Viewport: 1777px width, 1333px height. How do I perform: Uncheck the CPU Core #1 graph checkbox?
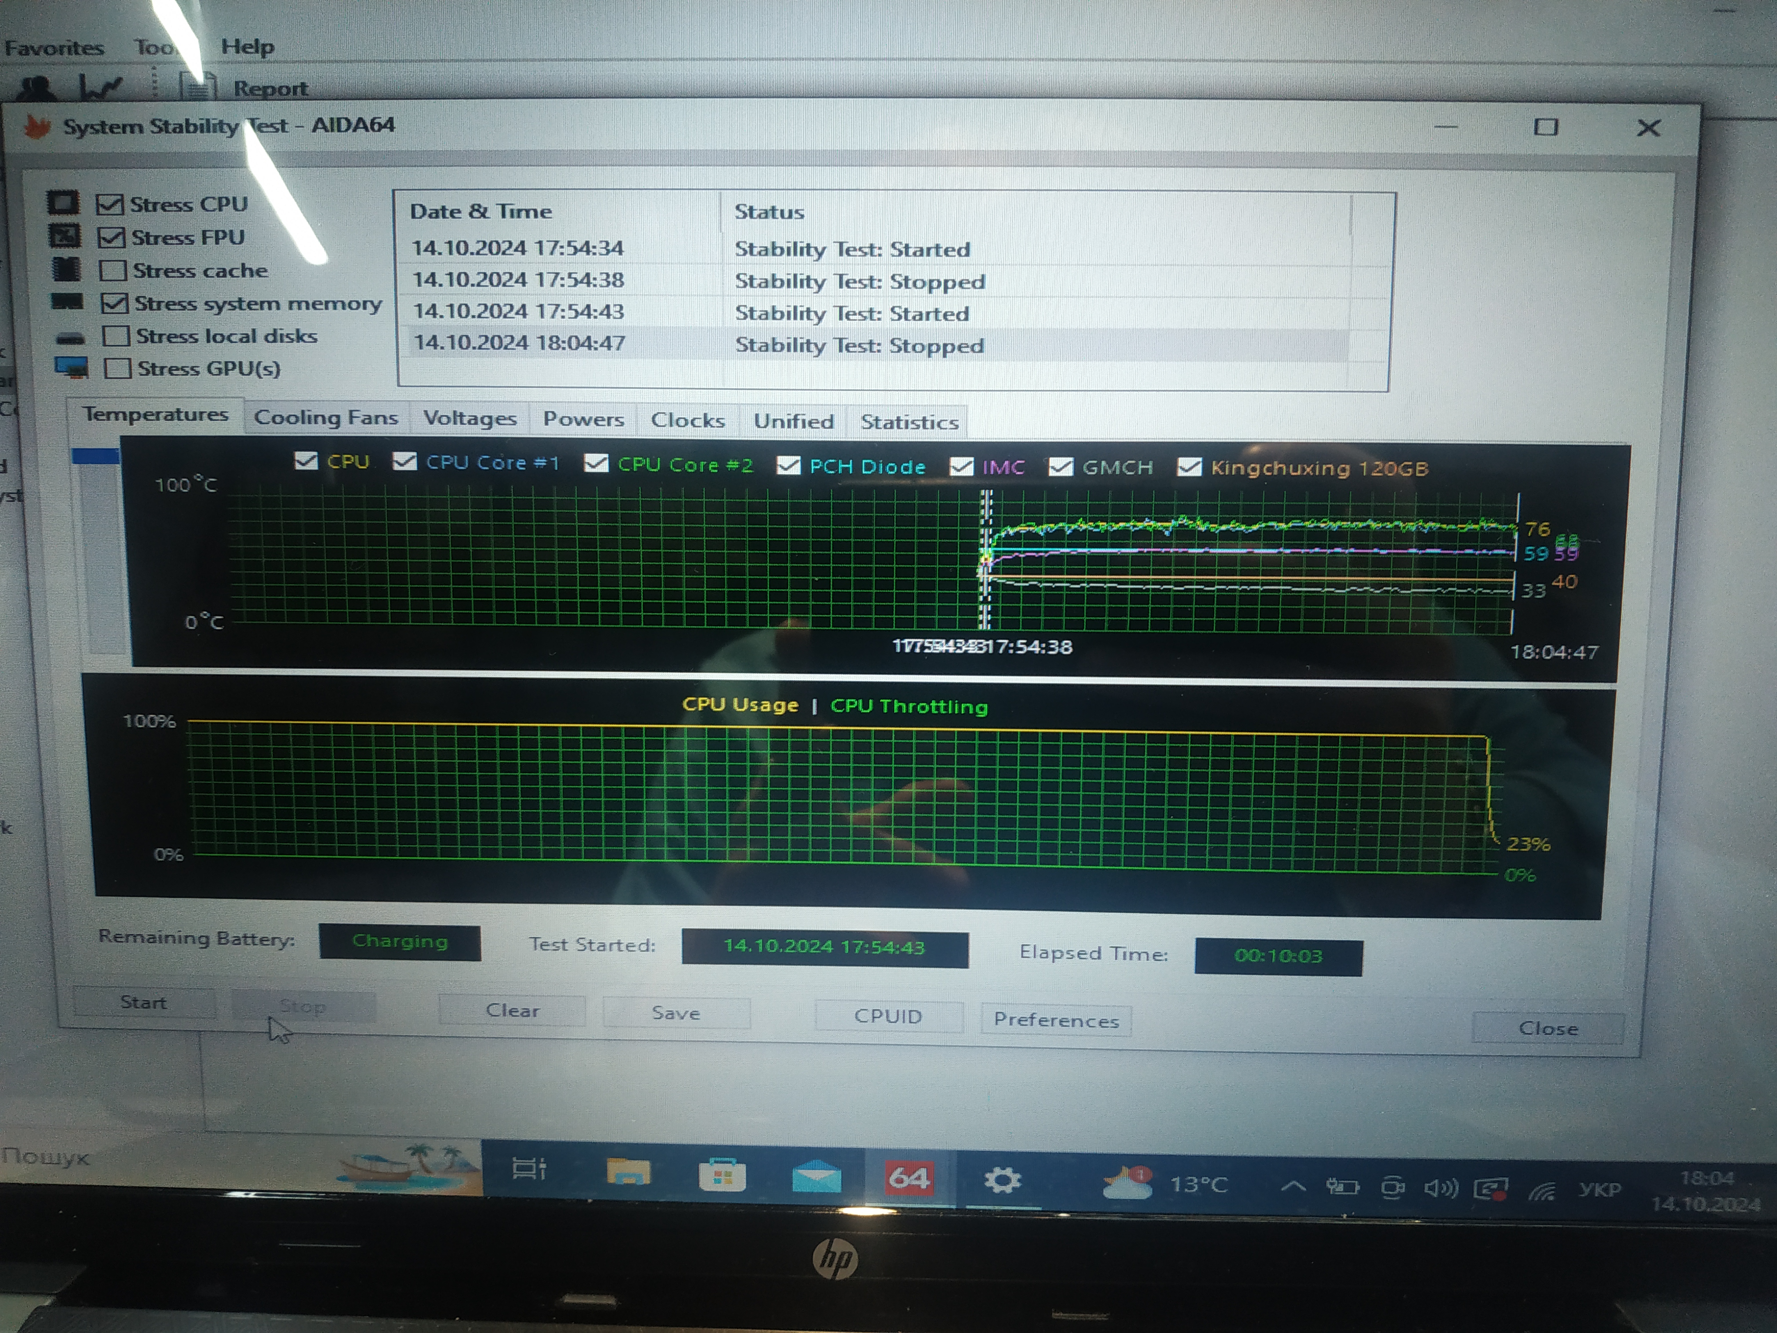coord(404,461)
